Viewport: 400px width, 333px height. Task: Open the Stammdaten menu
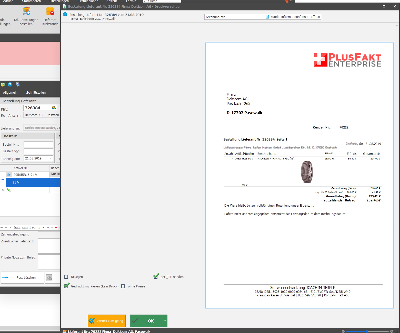(x=31, y=1)
